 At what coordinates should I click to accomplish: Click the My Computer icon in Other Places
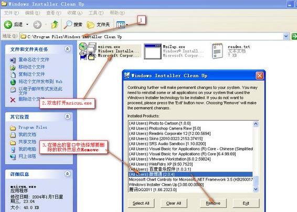(13, 150)
